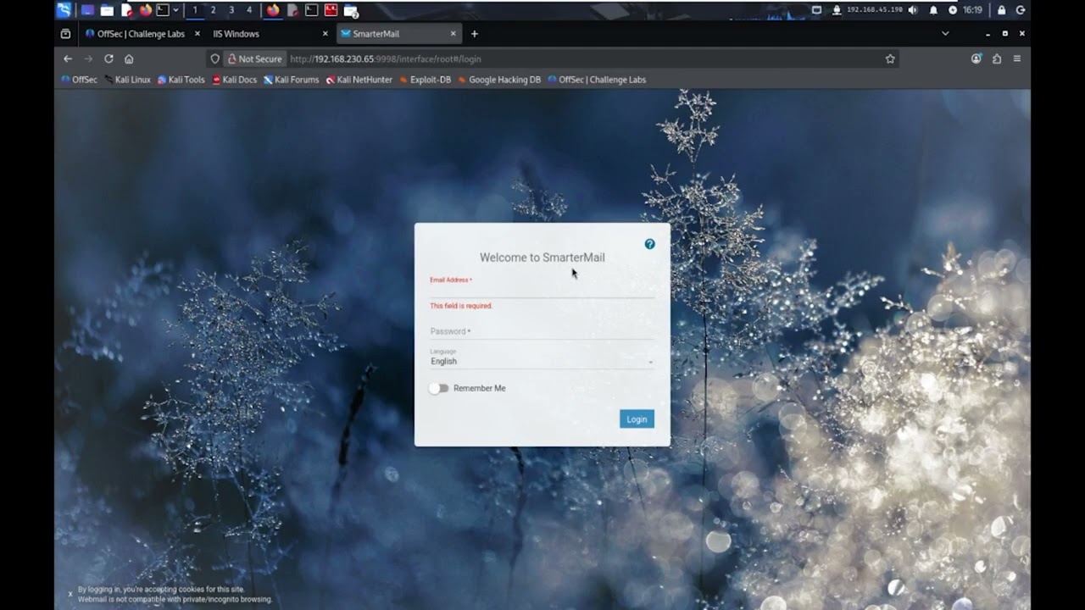The height and width of the screenshot is (610, 1085).
Task: Open the Language dropdown showing English
Action: pos(542,361)
